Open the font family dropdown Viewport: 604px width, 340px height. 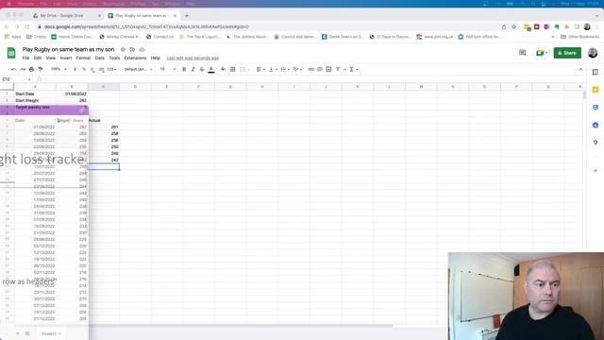pos(138,69)
